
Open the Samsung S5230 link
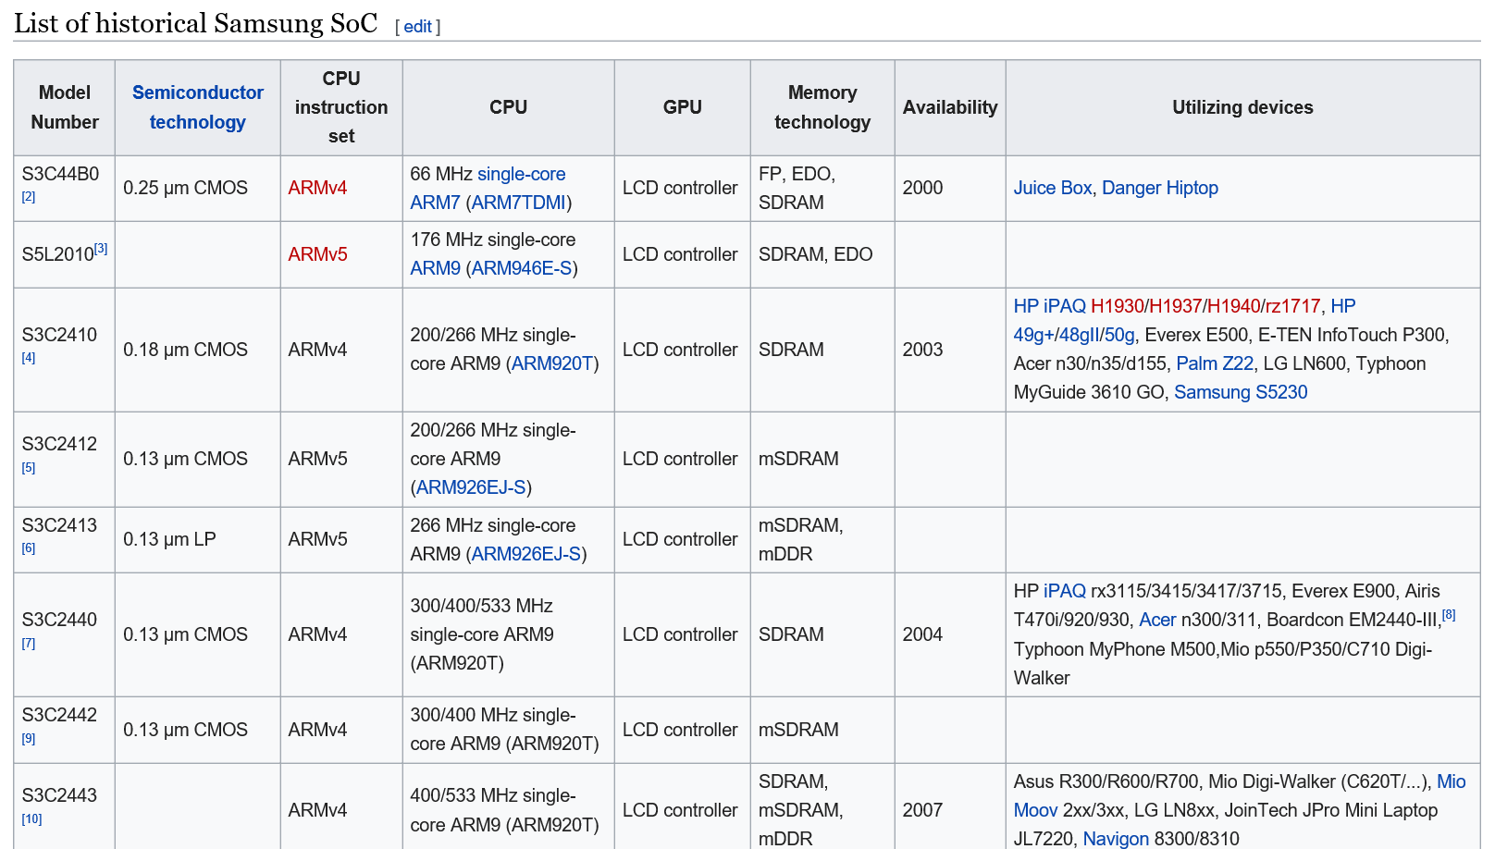1241,392
